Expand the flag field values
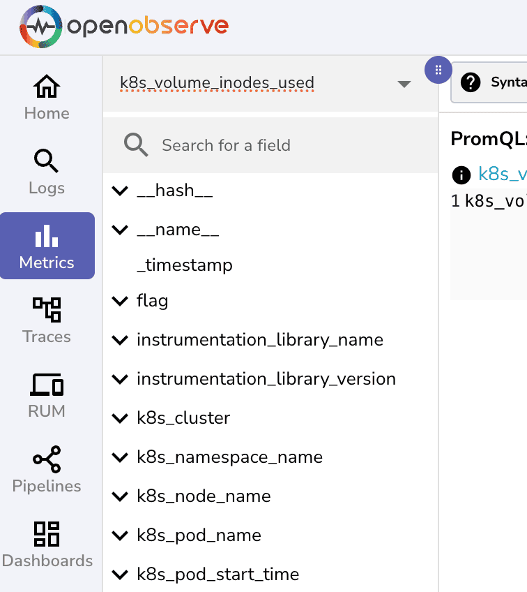The width and height of the screenshot is (527, 592). click(x=121, y=301)
